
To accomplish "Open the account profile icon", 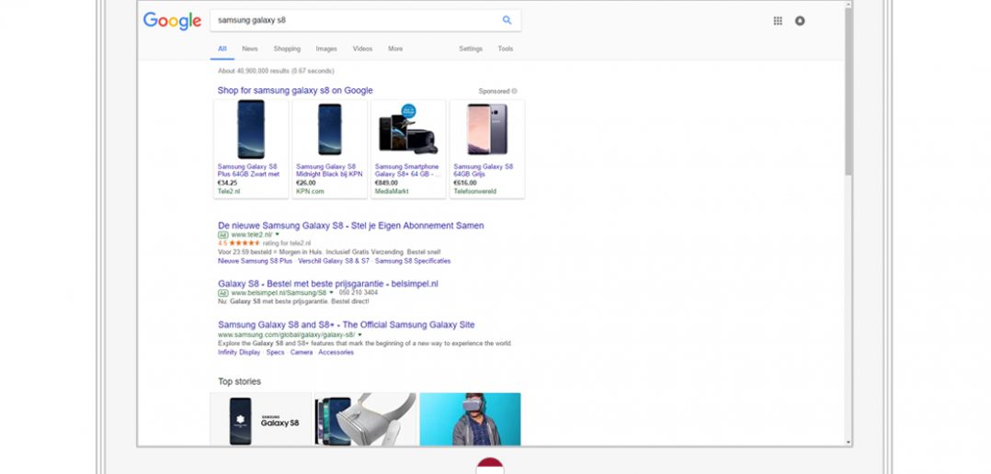I will click(800, 21).
